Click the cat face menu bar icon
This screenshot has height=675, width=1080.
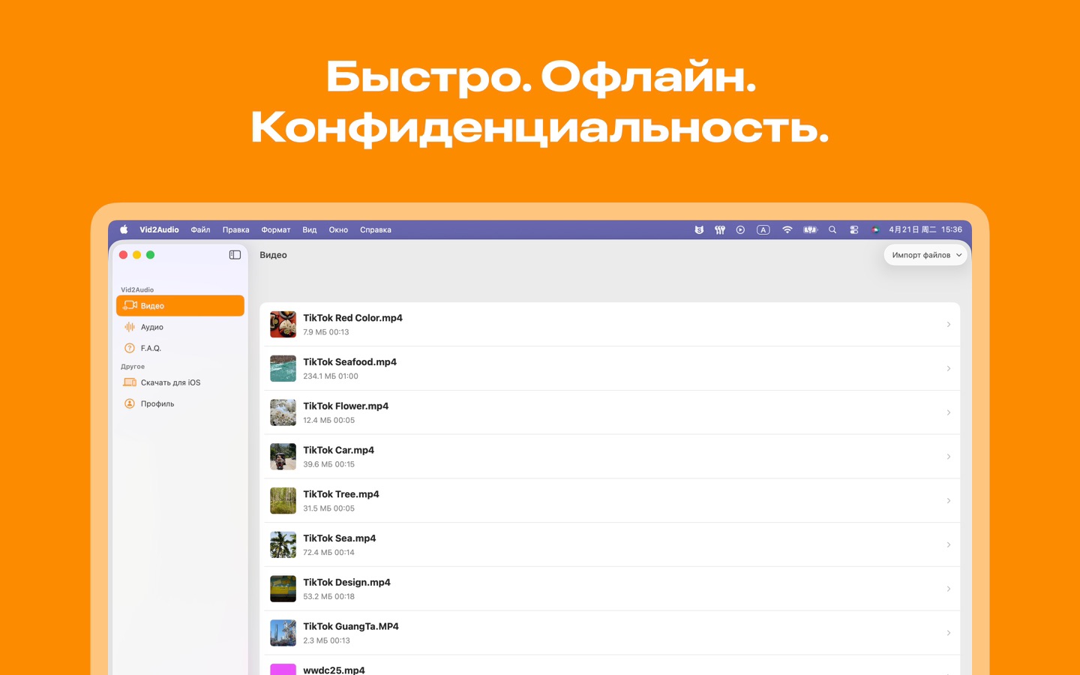coord(699,230)
